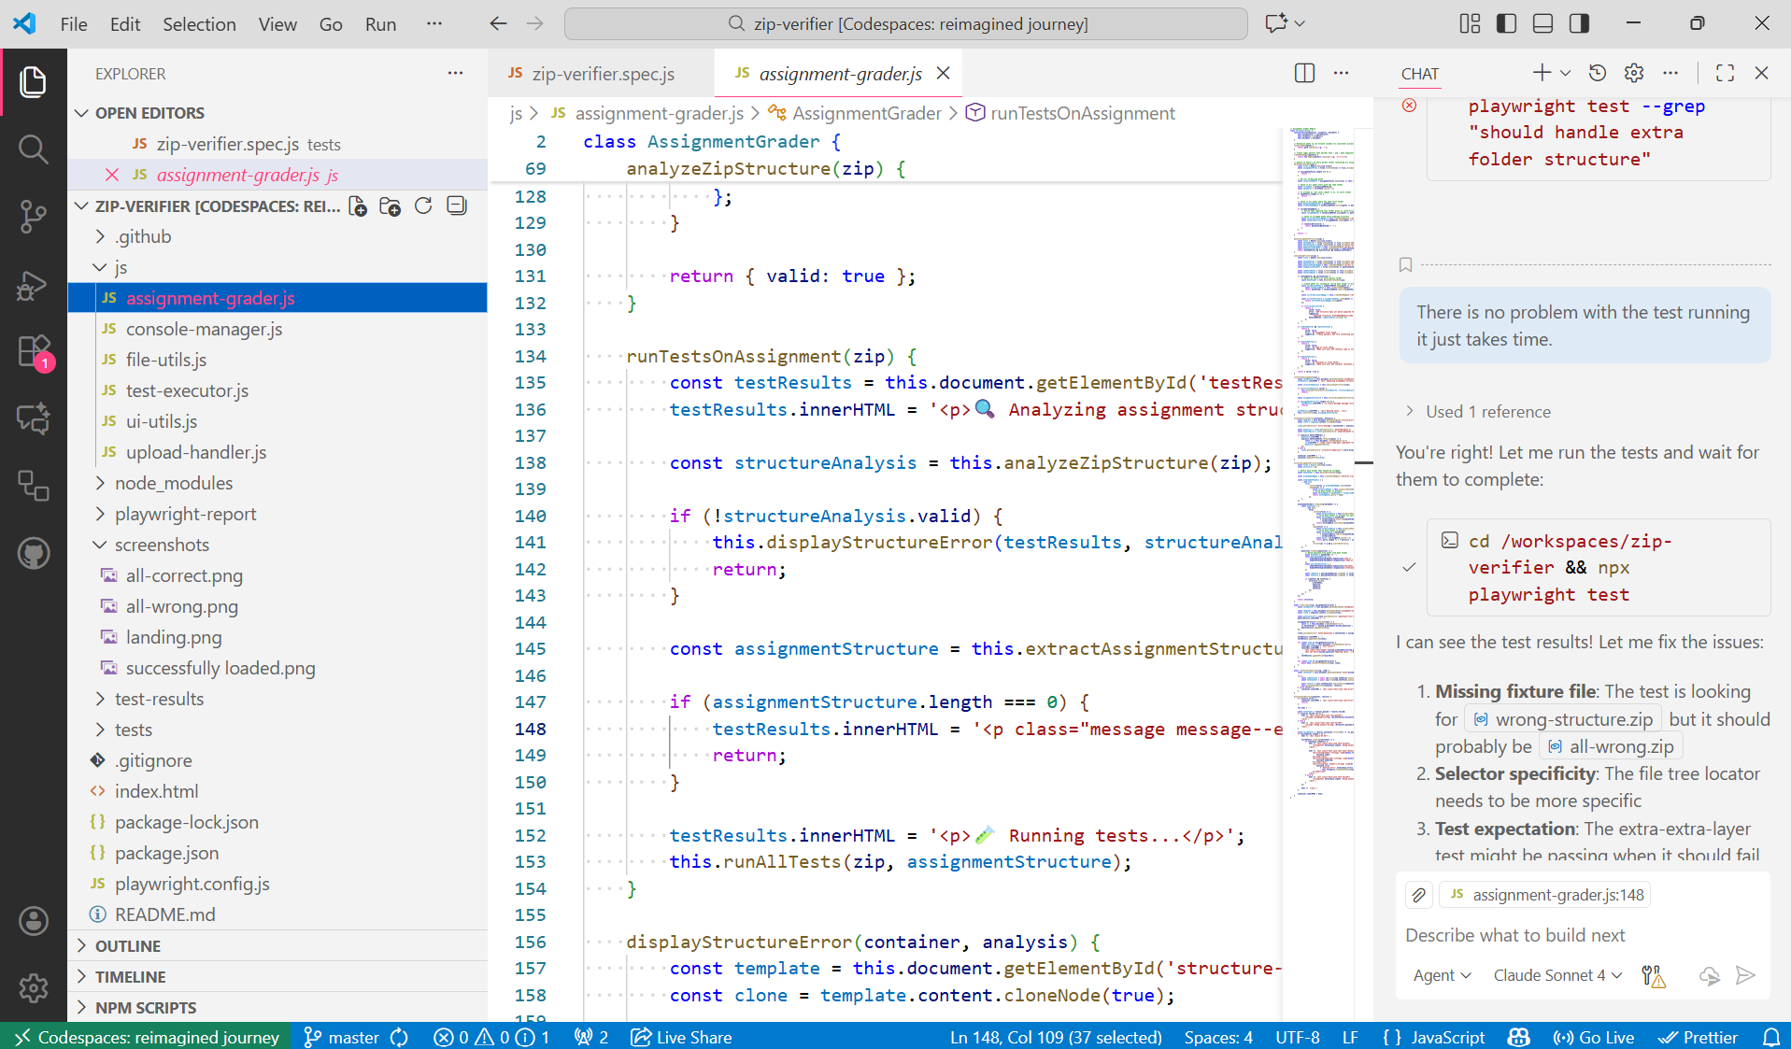This screenshot has width=1791, height=1049.
Task: Open the Agent mode dropdown
Action: [x=1442, y=975]
